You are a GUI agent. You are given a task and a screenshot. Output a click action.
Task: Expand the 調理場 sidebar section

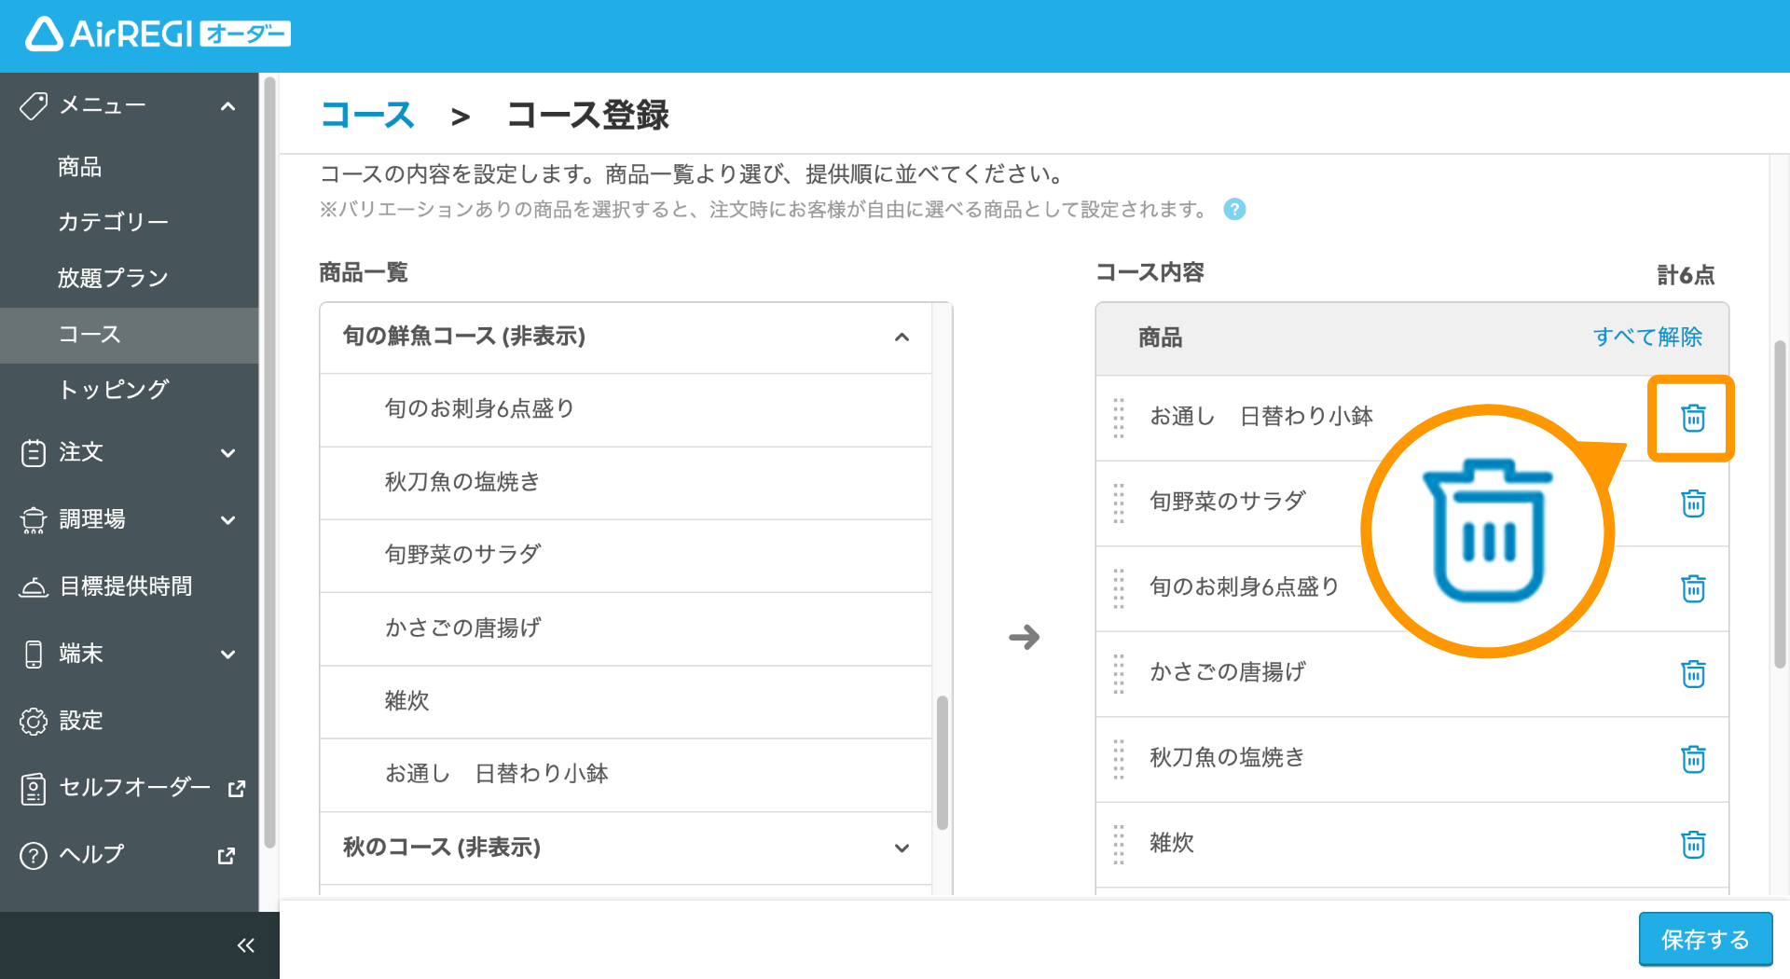coord(227,520)
